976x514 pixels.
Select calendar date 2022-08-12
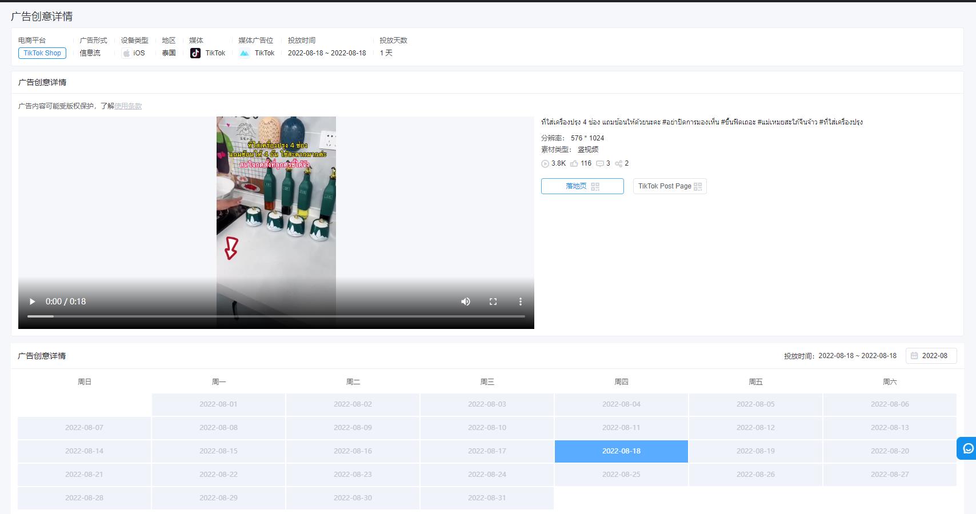coord(755,428)
